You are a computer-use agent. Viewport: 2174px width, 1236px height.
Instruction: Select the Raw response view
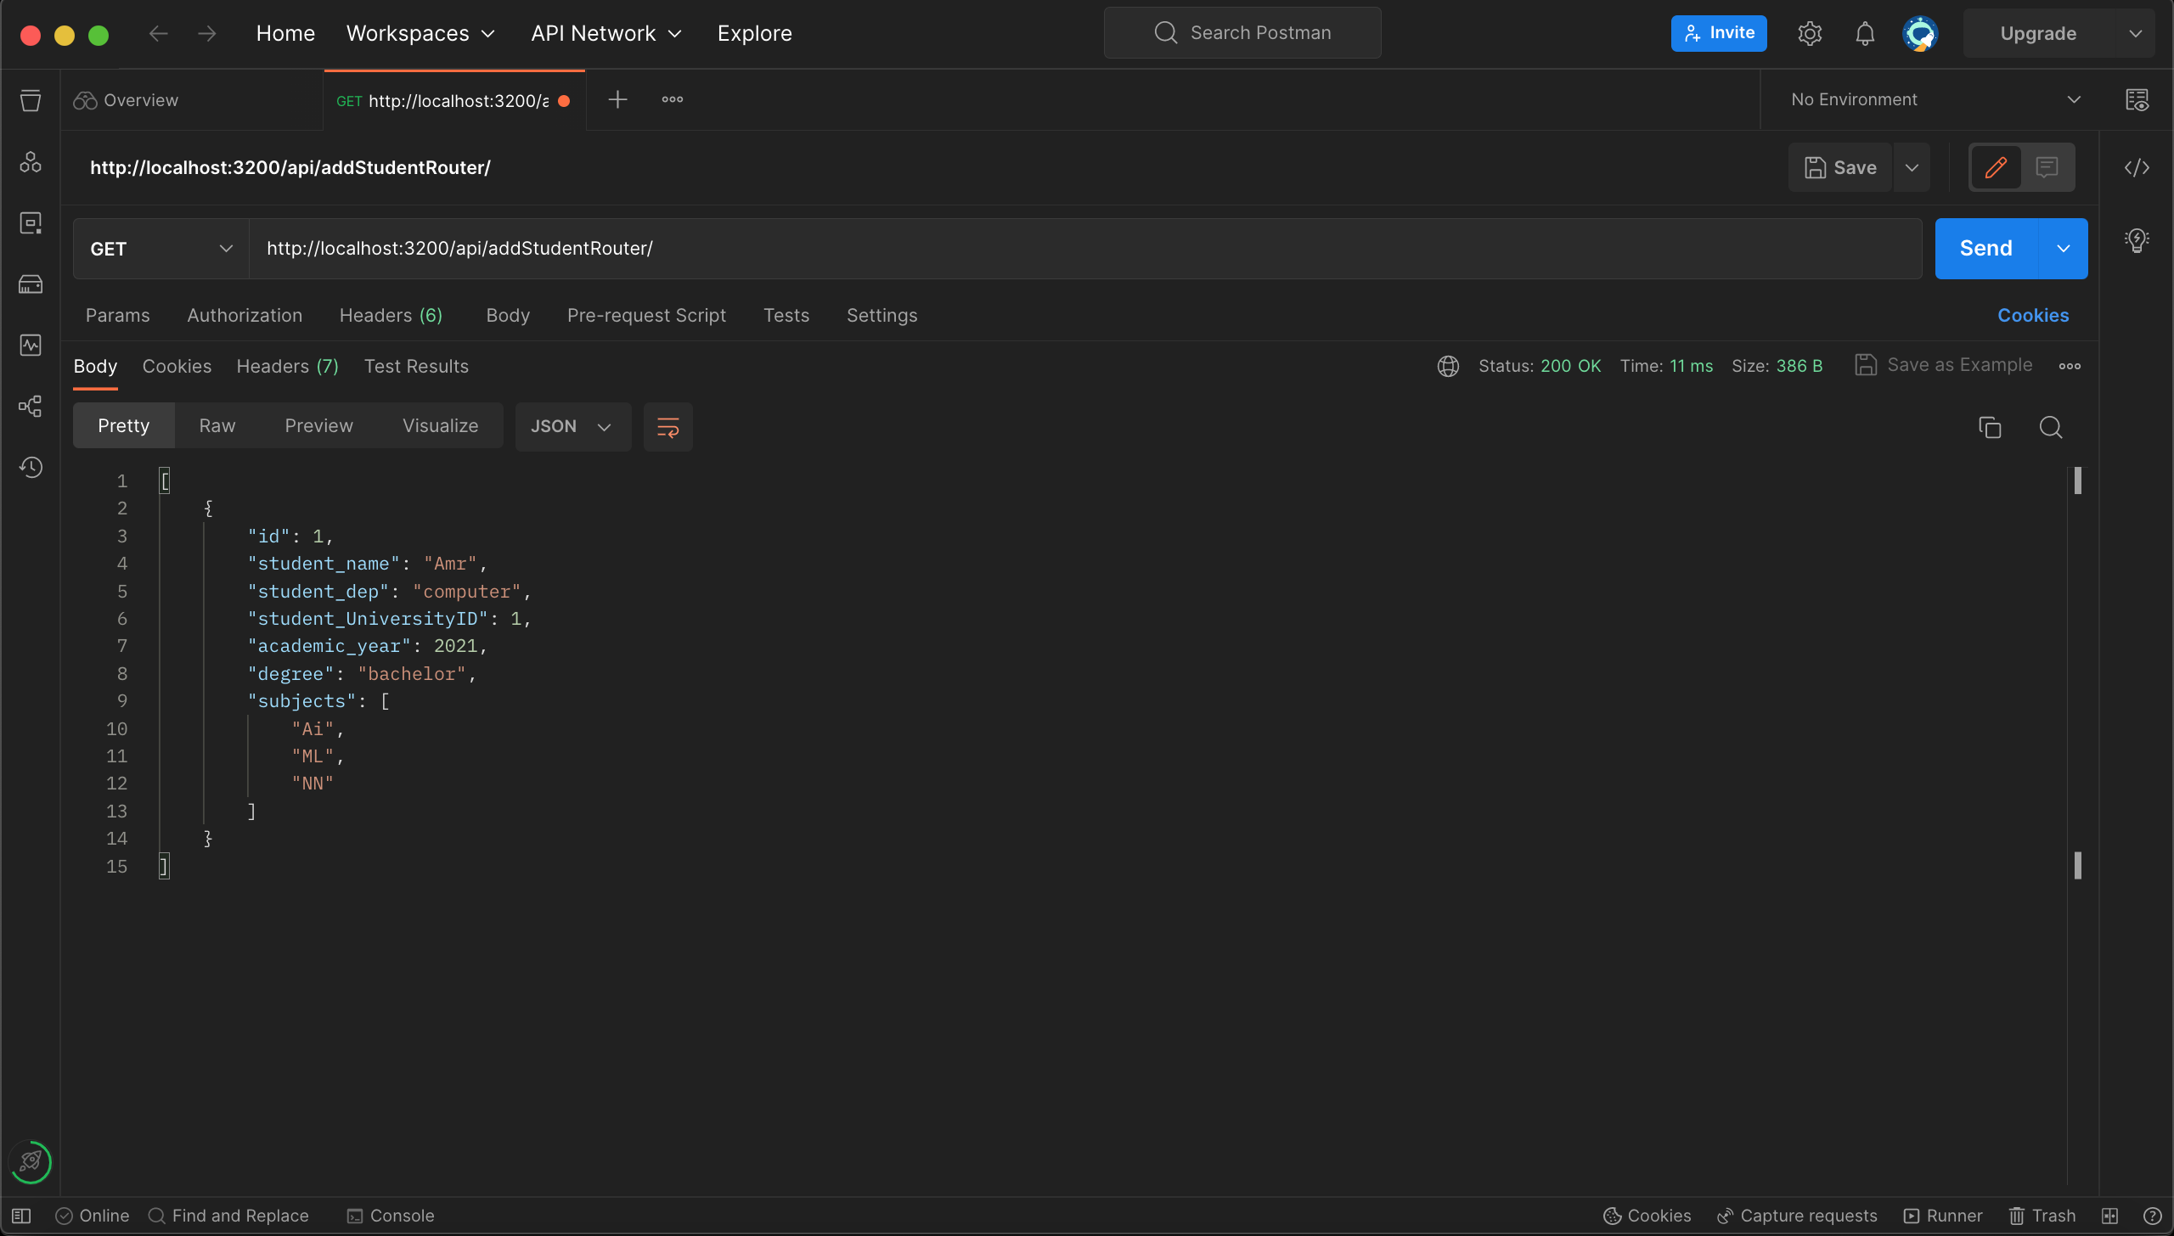click(x=217, y=426)
